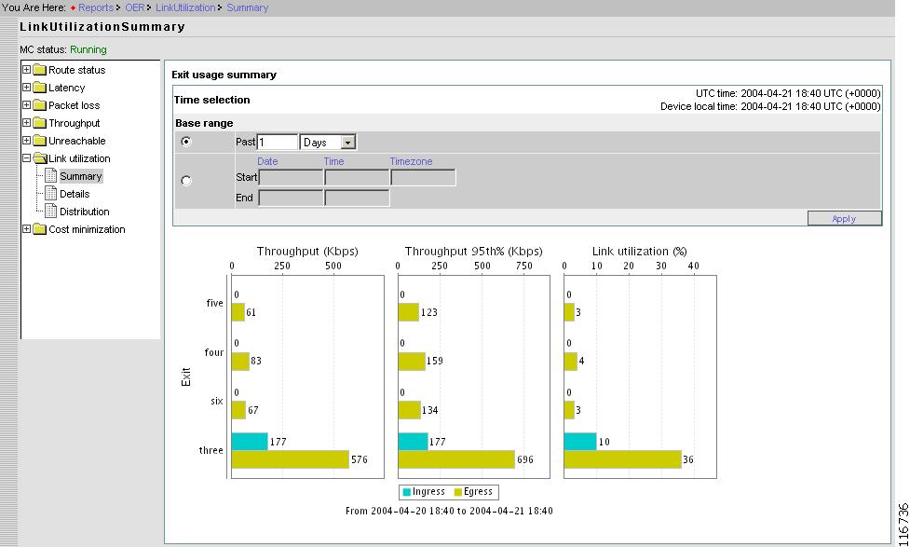Click the Summary breadcrumb link
The image size is (910, 547).
[247, 7]
